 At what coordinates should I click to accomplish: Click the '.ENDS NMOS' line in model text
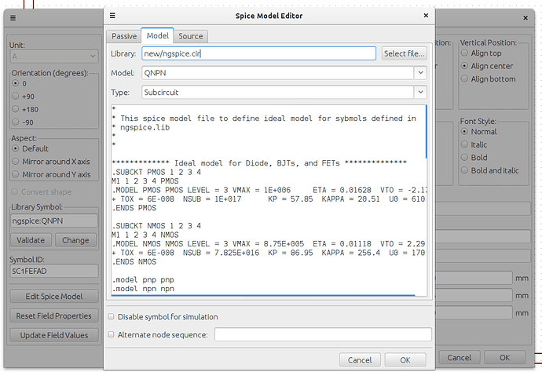(134, 262)
